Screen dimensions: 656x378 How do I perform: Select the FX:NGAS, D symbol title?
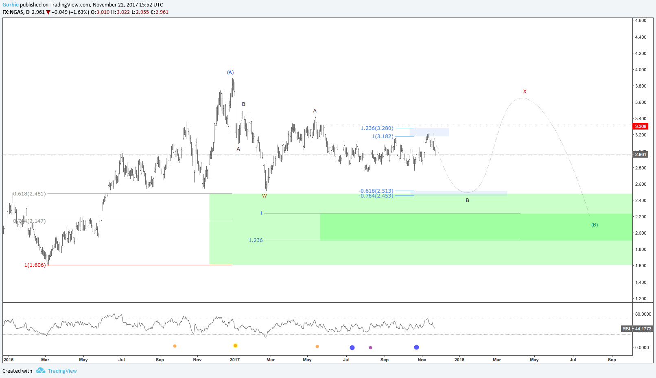point(16,12)
